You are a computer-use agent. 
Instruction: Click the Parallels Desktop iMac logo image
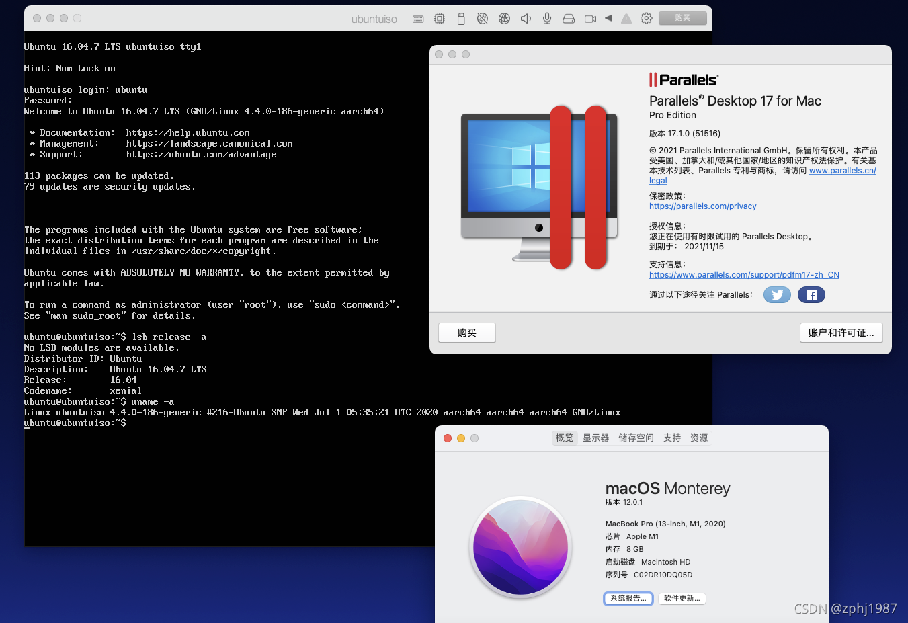(x=539, y=187)
